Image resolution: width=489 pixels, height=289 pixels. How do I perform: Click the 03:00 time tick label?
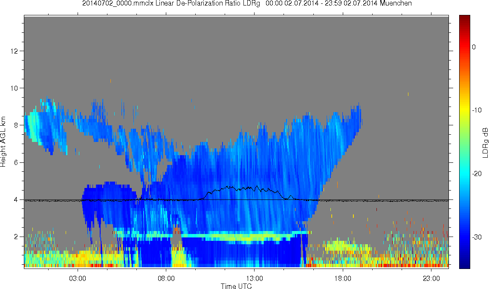(77, 278)
